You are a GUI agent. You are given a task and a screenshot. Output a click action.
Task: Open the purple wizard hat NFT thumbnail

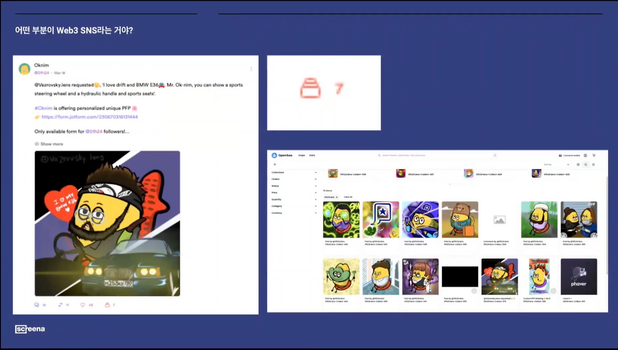tap(421, 220)
